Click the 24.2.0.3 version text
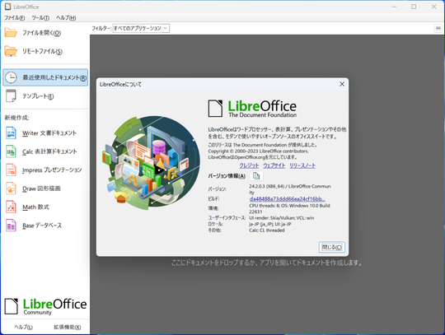 click(290, 189)
